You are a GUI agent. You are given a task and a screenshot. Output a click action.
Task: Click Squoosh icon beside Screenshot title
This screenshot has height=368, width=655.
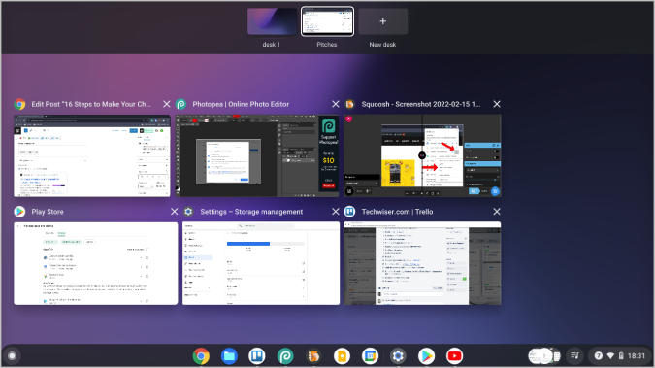pyautogui.click(x=349, y=104)
